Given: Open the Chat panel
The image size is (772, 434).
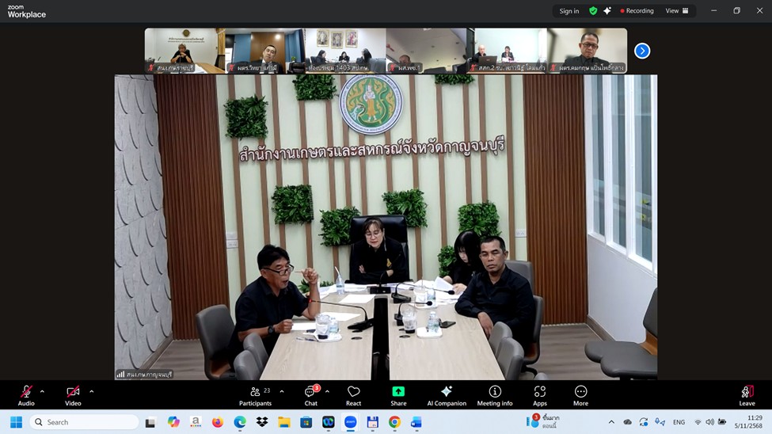Looking at the screenshot, I should [x=310, y=394].
